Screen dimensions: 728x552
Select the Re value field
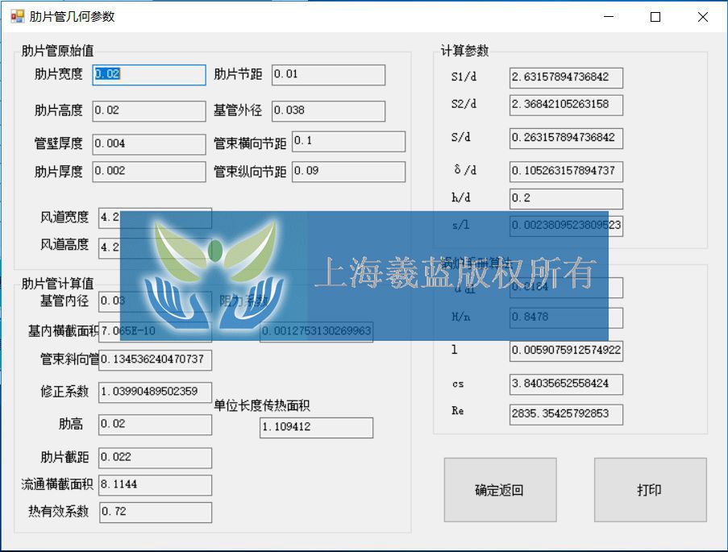pos(566,414)
